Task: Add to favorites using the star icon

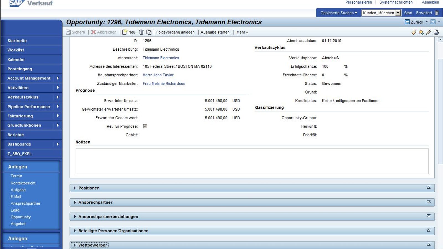Action: pyautogui.click(x=421, y=32)
